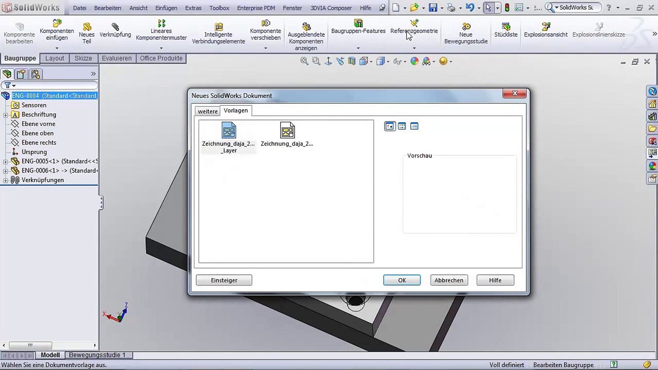Click the print icon in top toolbar
This screenshot has height=370, width=658.
(x=451, y=8)
